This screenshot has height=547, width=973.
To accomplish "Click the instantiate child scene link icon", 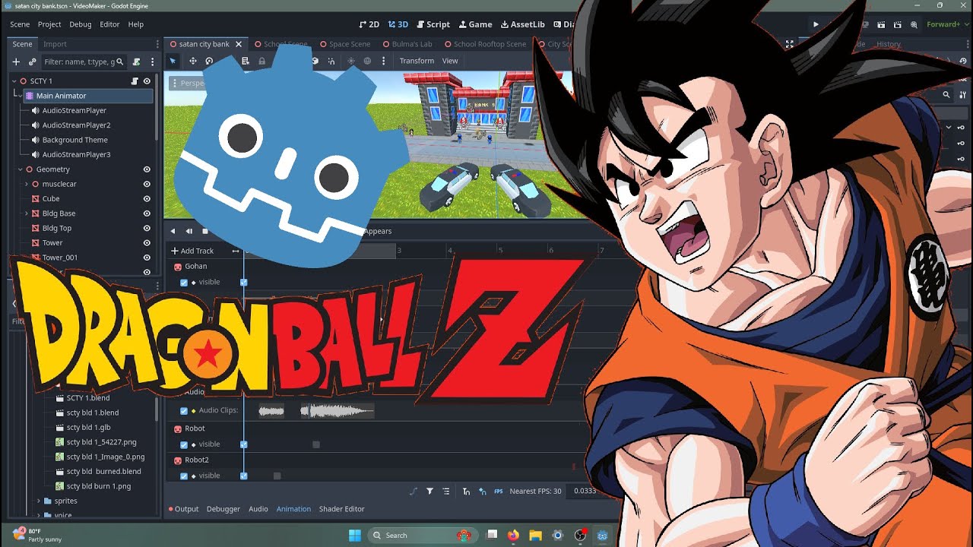I will pos(32,62).
